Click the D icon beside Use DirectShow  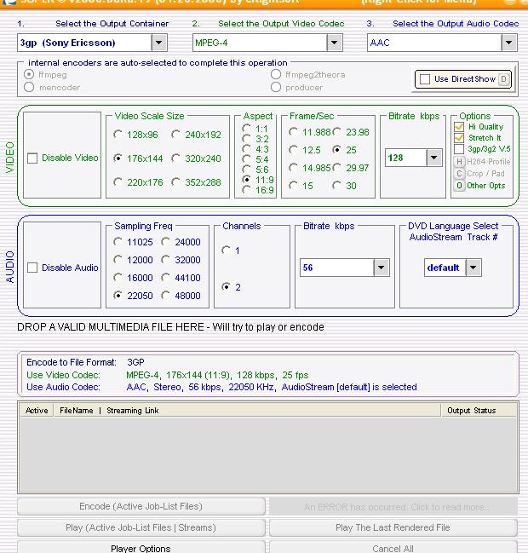coord(503,79)
